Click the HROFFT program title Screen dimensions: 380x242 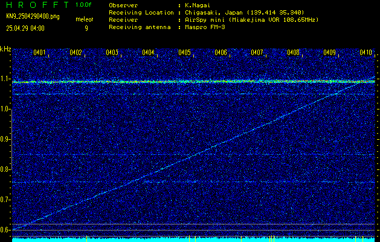click(38, 5)
